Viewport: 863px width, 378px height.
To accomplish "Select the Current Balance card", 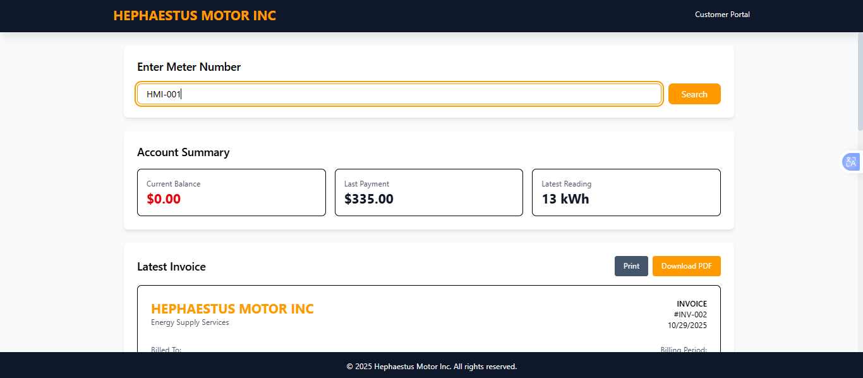I will (x=231, y=192).
